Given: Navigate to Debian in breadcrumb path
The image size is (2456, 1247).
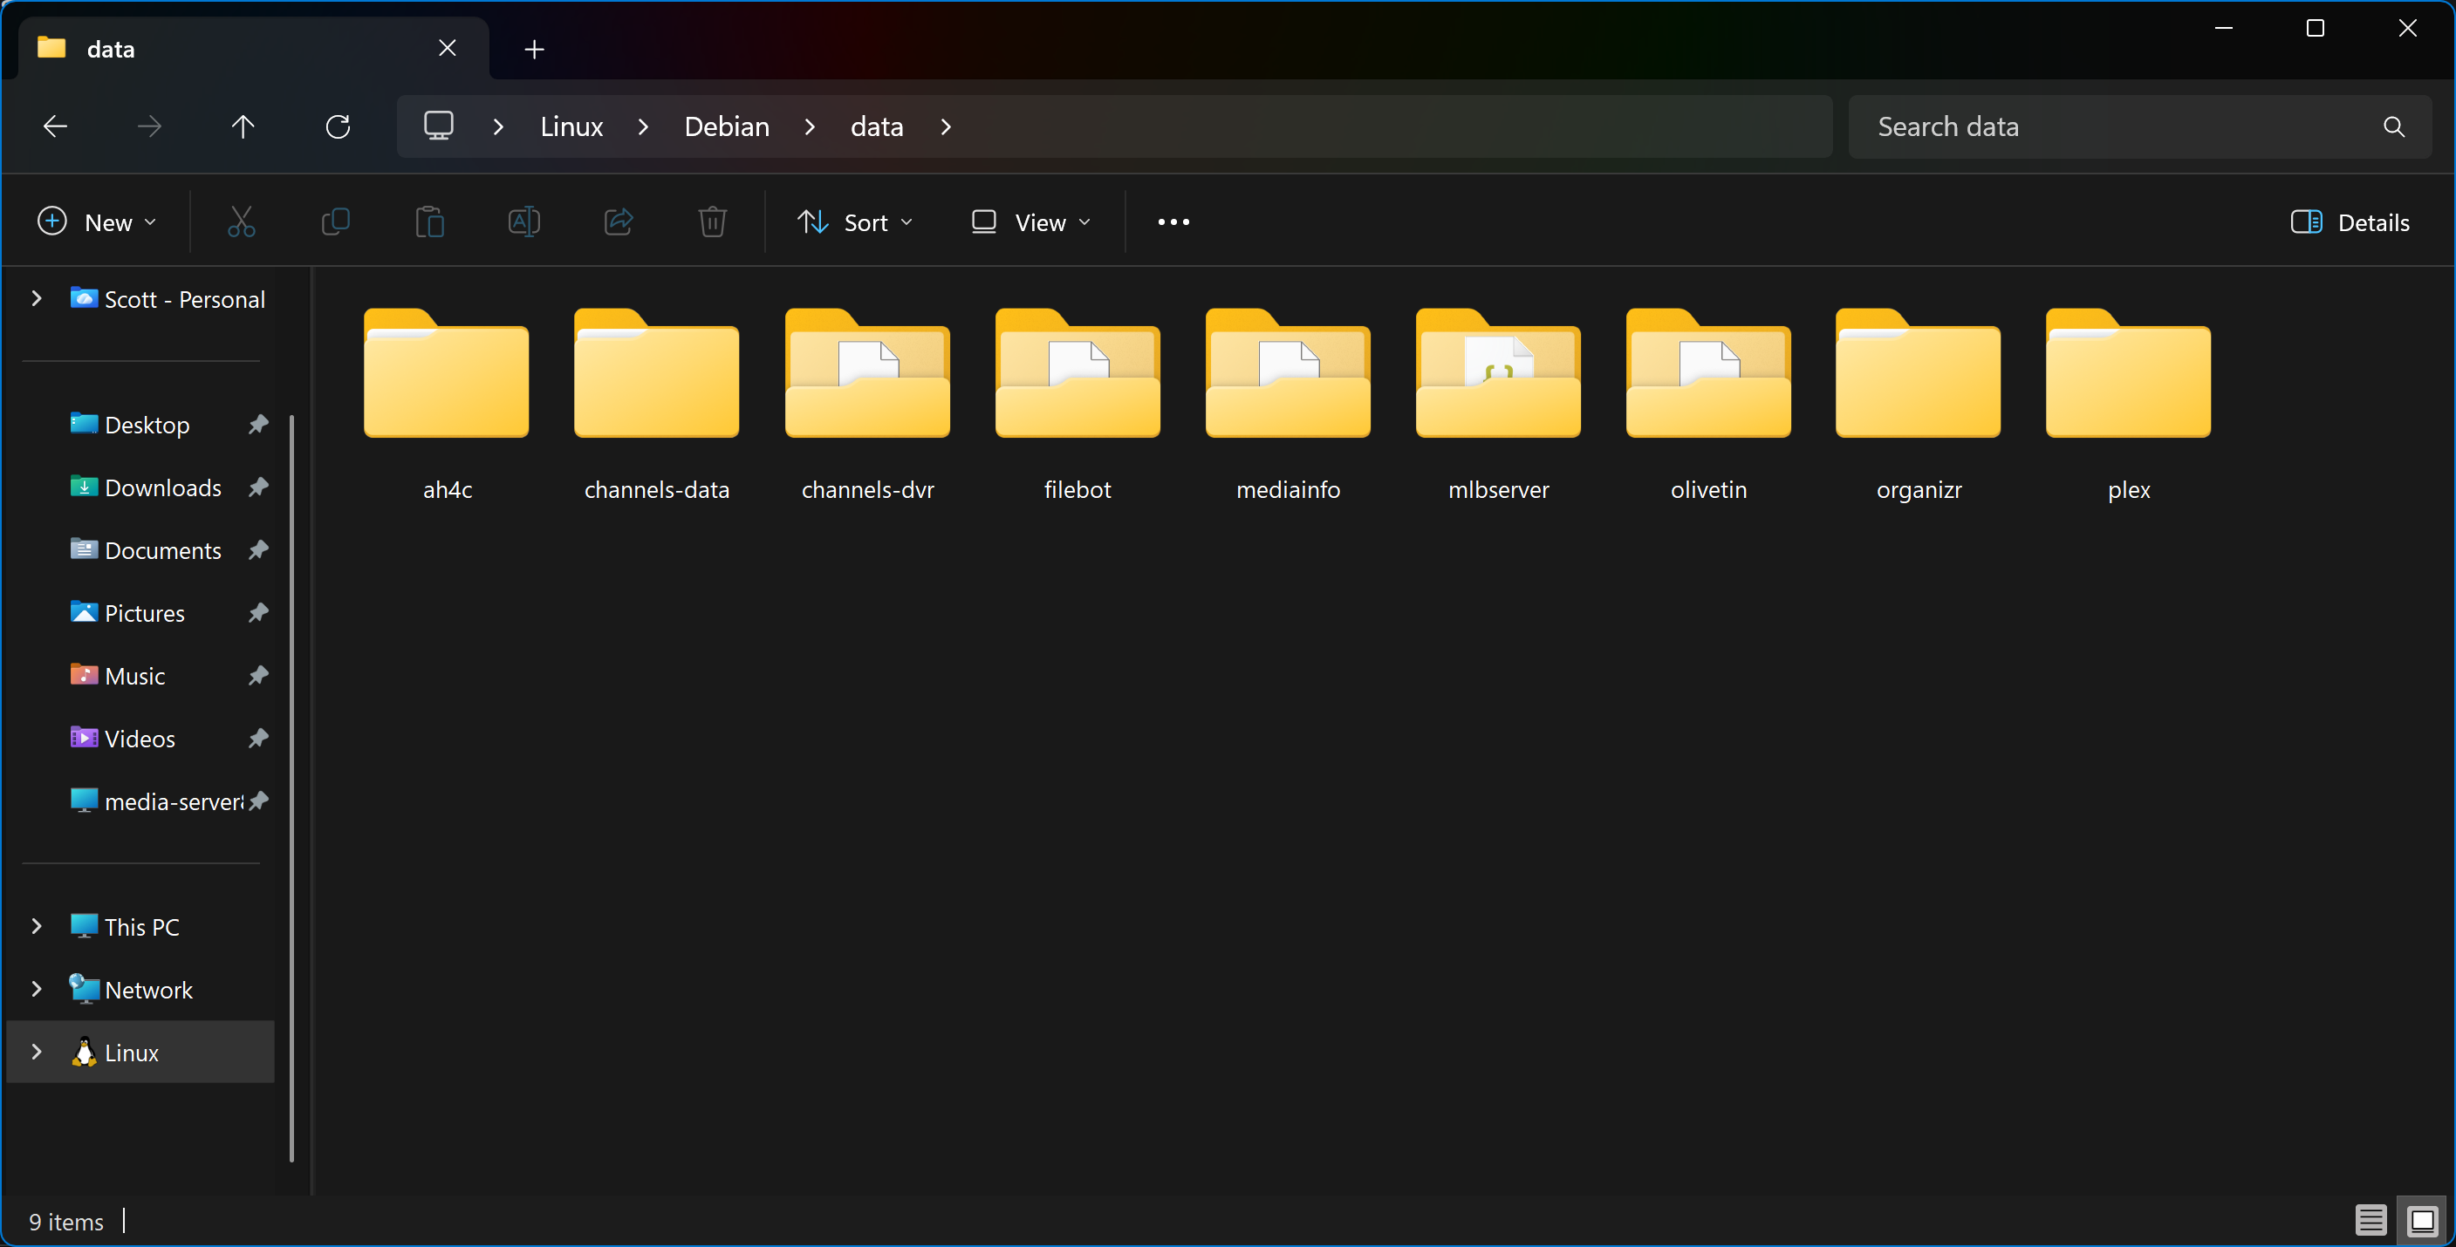Looking at the screenshot, I should [x=727, y=126].
